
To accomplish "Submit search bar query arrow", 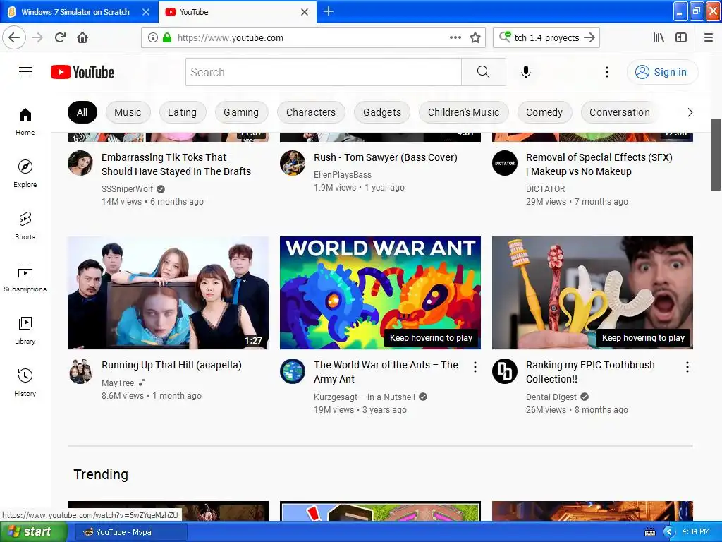I will (589, 37).
